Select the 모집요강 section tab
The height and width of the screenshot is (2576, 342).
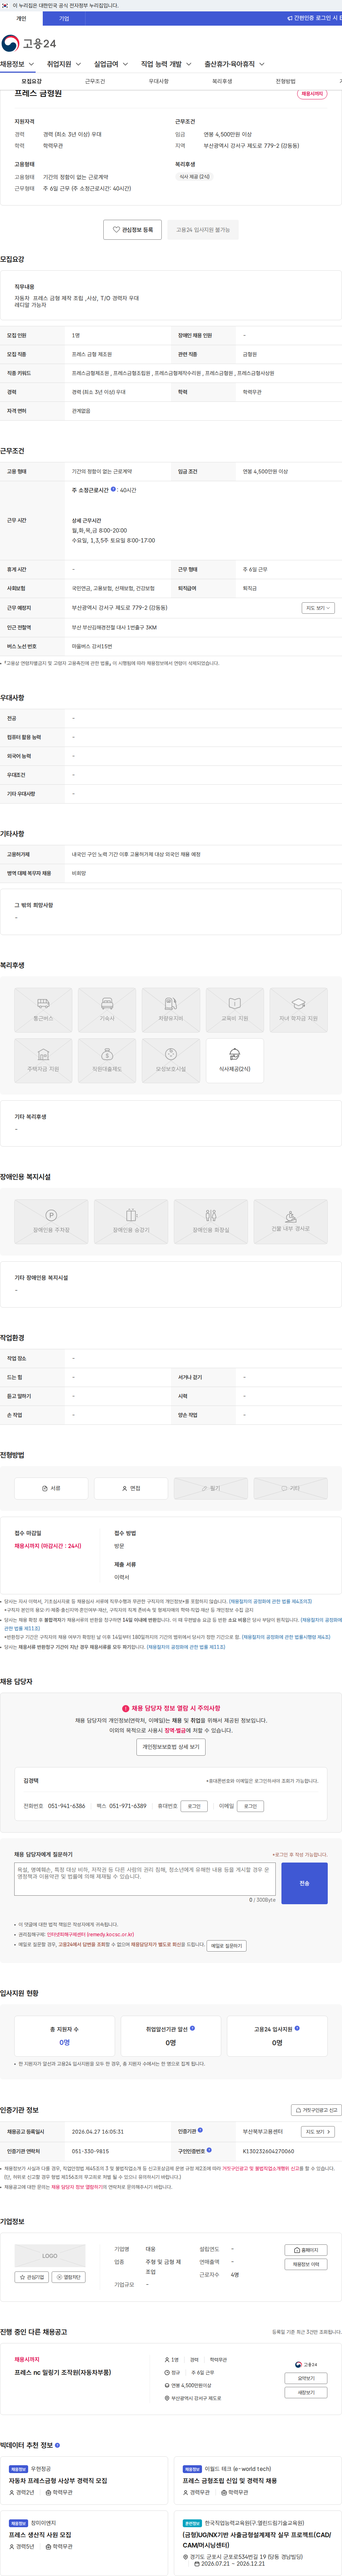(32, 81)
